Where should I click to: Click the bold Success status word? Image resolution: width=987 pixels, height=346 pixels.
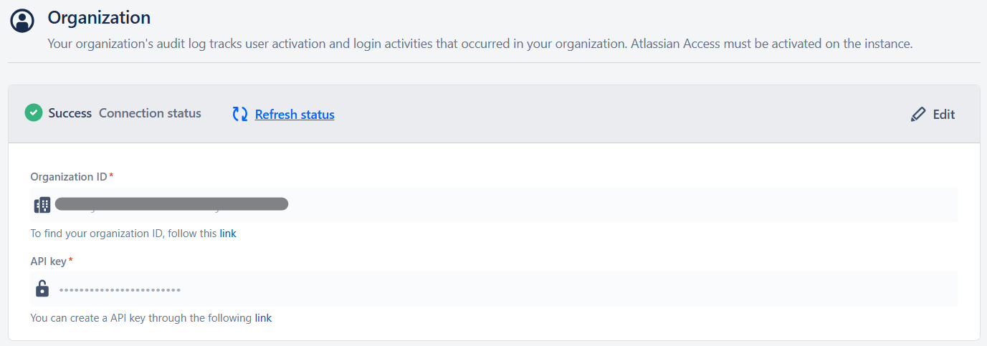70,113
